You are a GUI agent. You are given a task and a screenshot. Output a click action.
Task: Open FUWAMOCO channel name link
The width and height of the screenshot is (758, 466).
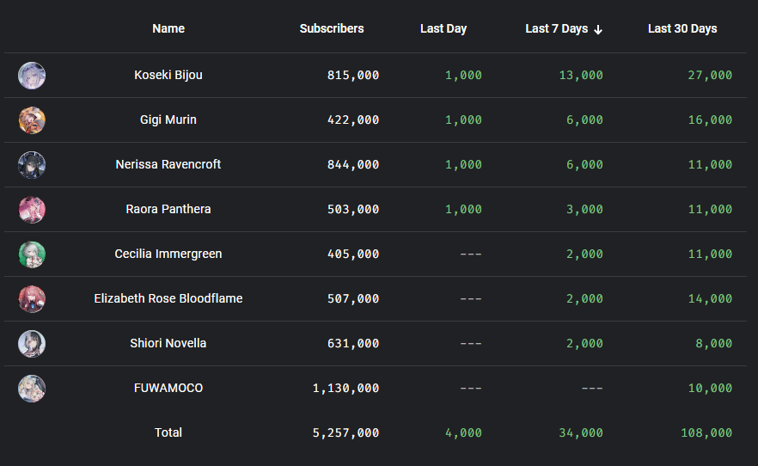tap(168, 388)
